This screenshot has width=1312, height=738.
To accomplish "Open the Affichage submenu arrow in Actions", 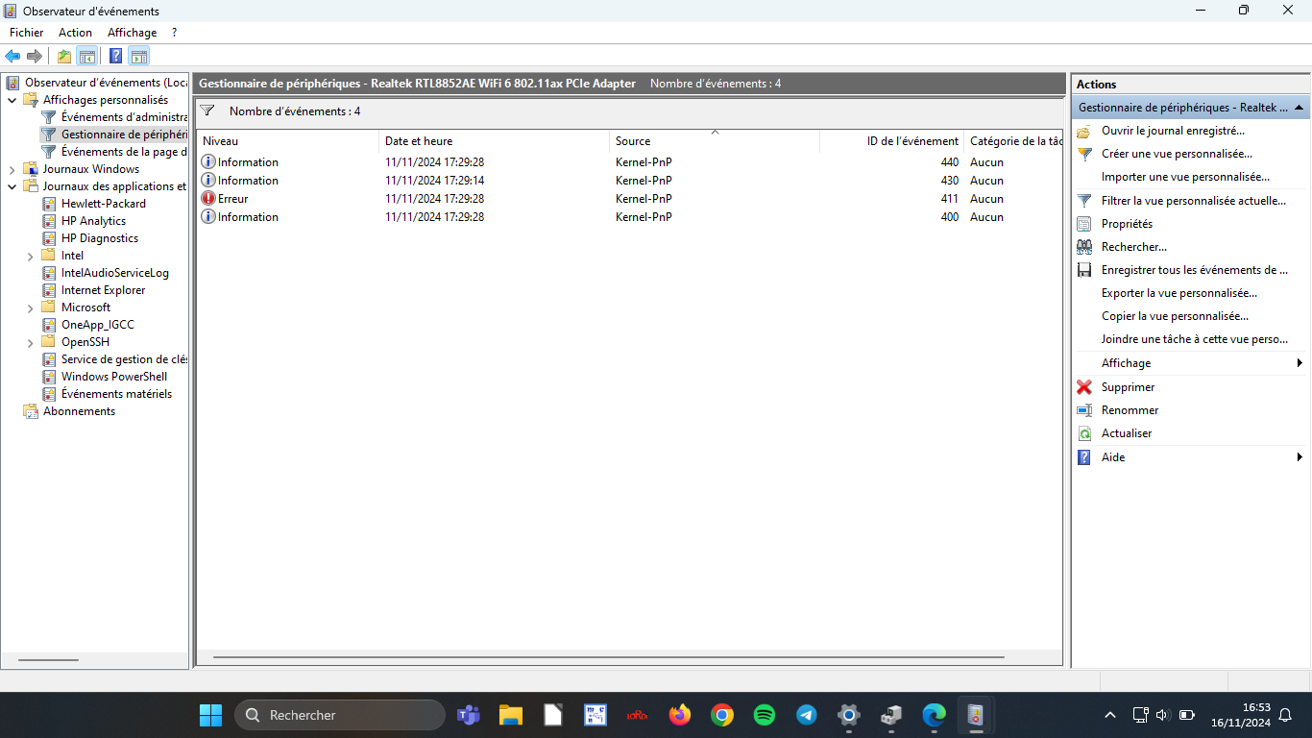I will point(1300,363).
